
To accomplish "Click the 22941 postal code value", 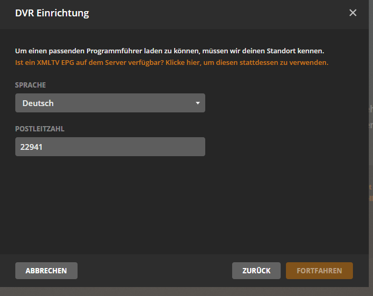I will pos(31,147).
